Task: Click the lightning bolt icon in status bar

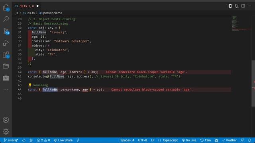Action: [x=78, y=140]
